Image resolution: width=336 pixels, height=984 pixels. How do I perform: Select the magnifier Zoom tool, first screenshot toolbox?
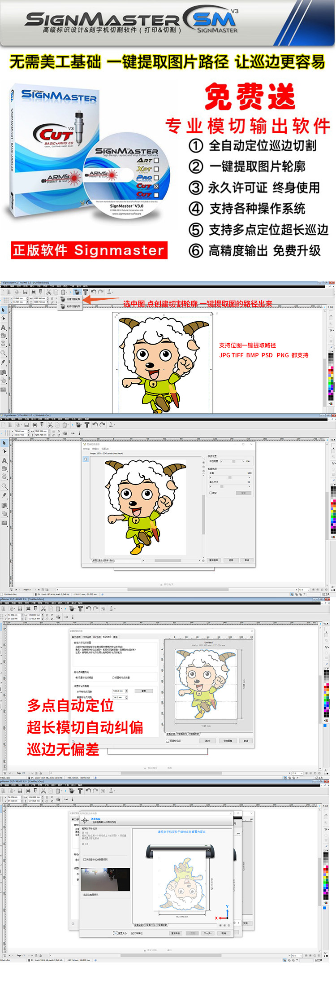pyautogui.click(x=4, y=353)
